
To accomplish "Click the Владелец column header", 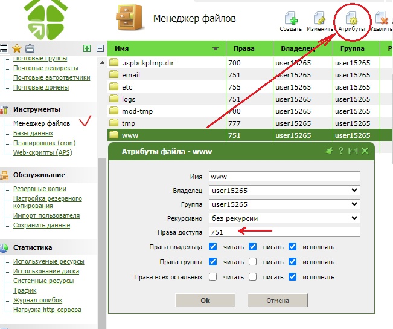I will (303, 48).
